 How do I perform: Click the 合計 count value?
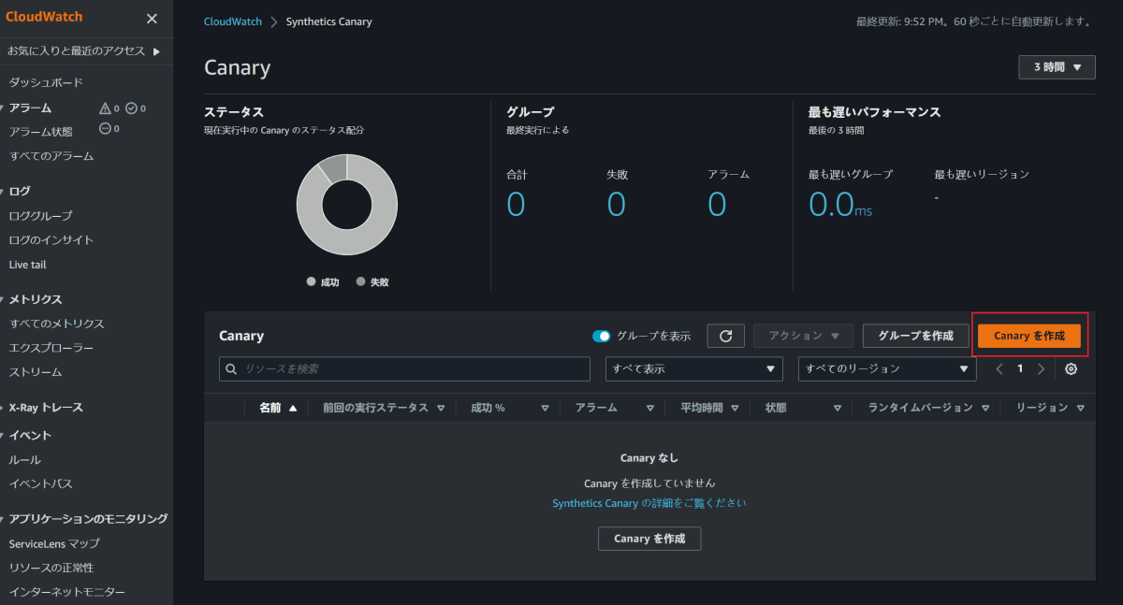coord(516,204)
